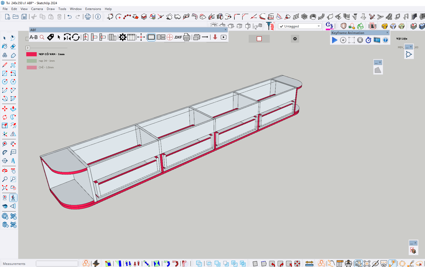Open the Untagged tag dropdown
This screenshot has height=267, width=425.
319,26
